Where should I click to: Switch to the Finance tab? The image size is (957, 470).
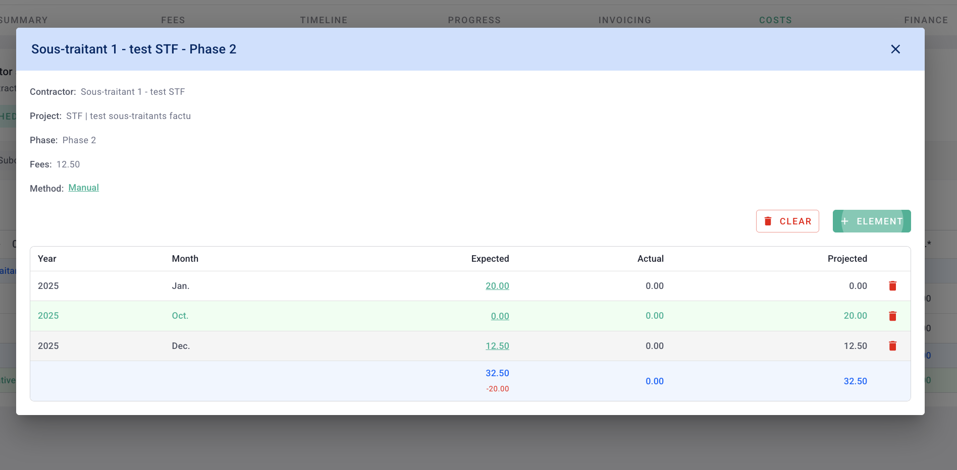[926, 20]
